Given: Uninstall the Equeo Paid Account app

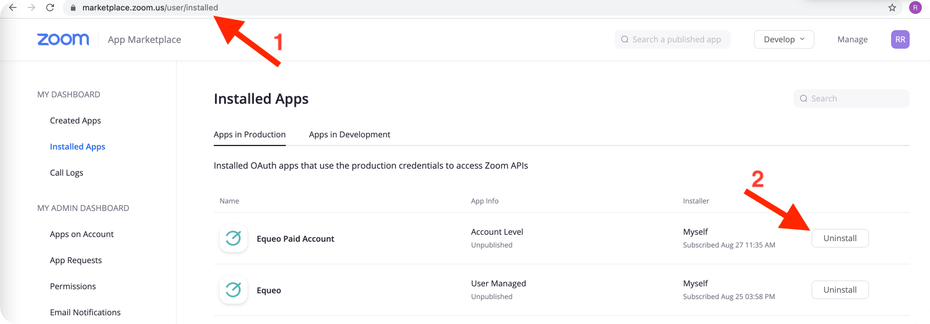Looking at the screenshot, I should click(840, 238).
